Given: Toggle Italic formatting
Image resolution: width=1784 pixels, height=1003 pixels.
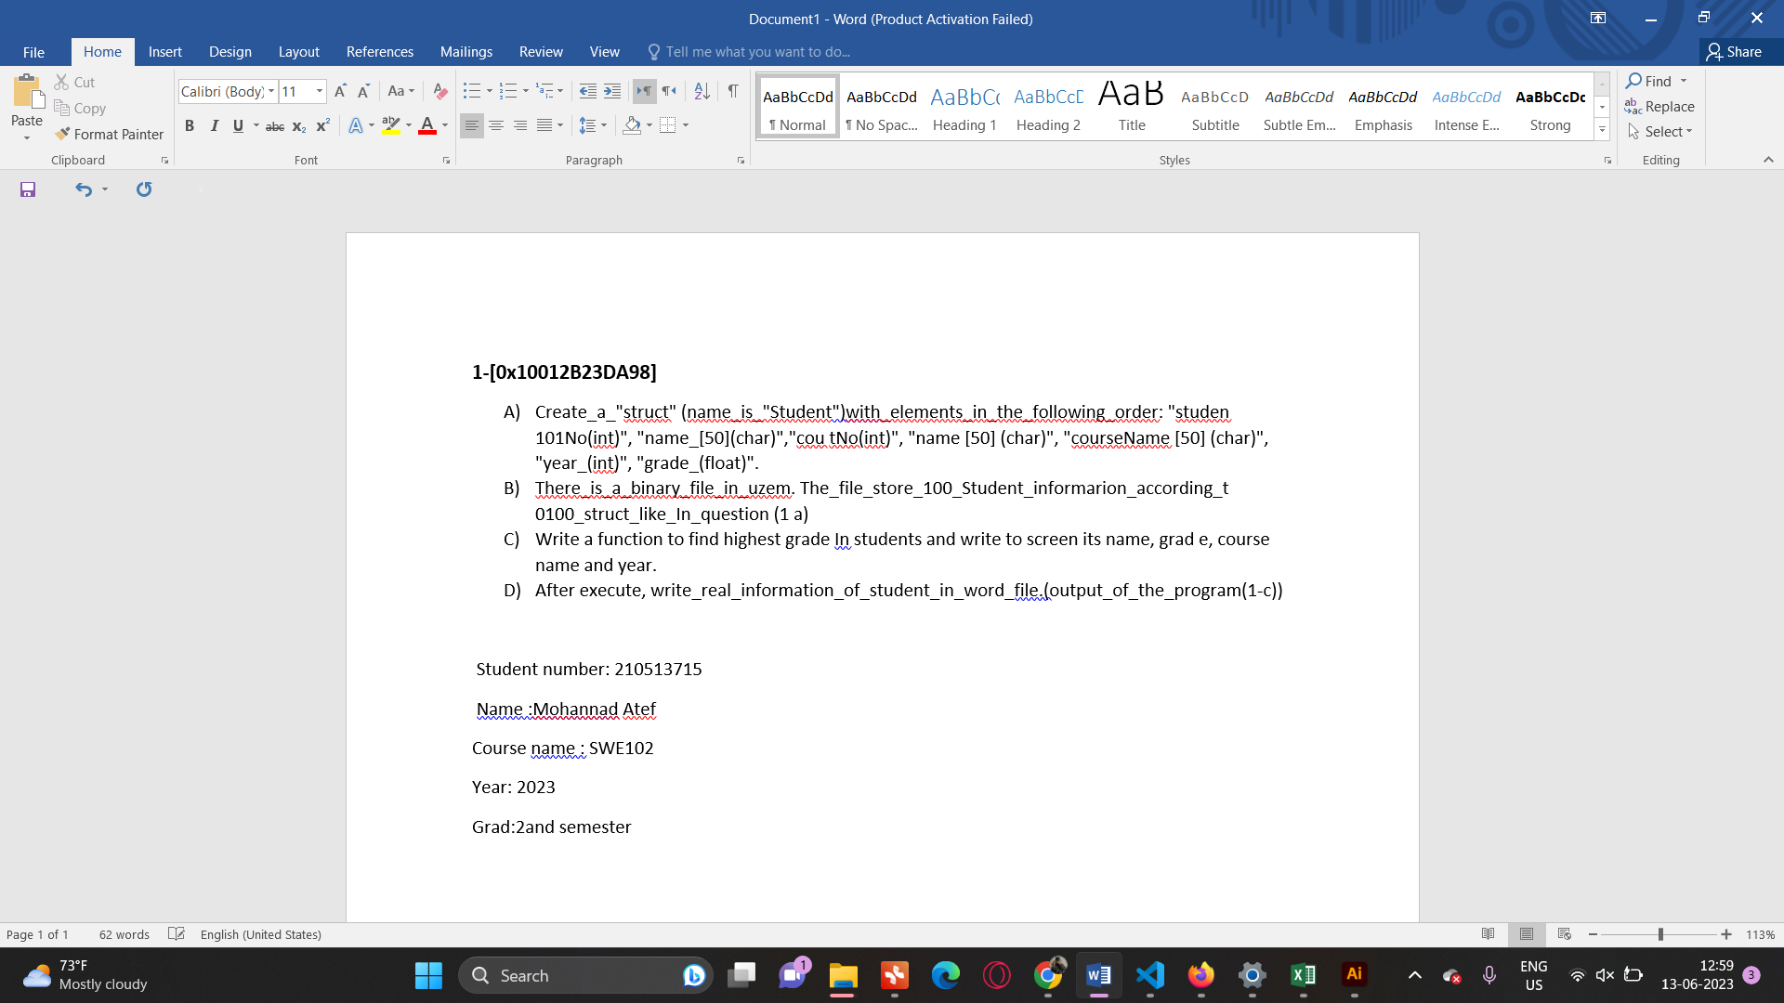Looking at the screenshot, I should point(214,125).
